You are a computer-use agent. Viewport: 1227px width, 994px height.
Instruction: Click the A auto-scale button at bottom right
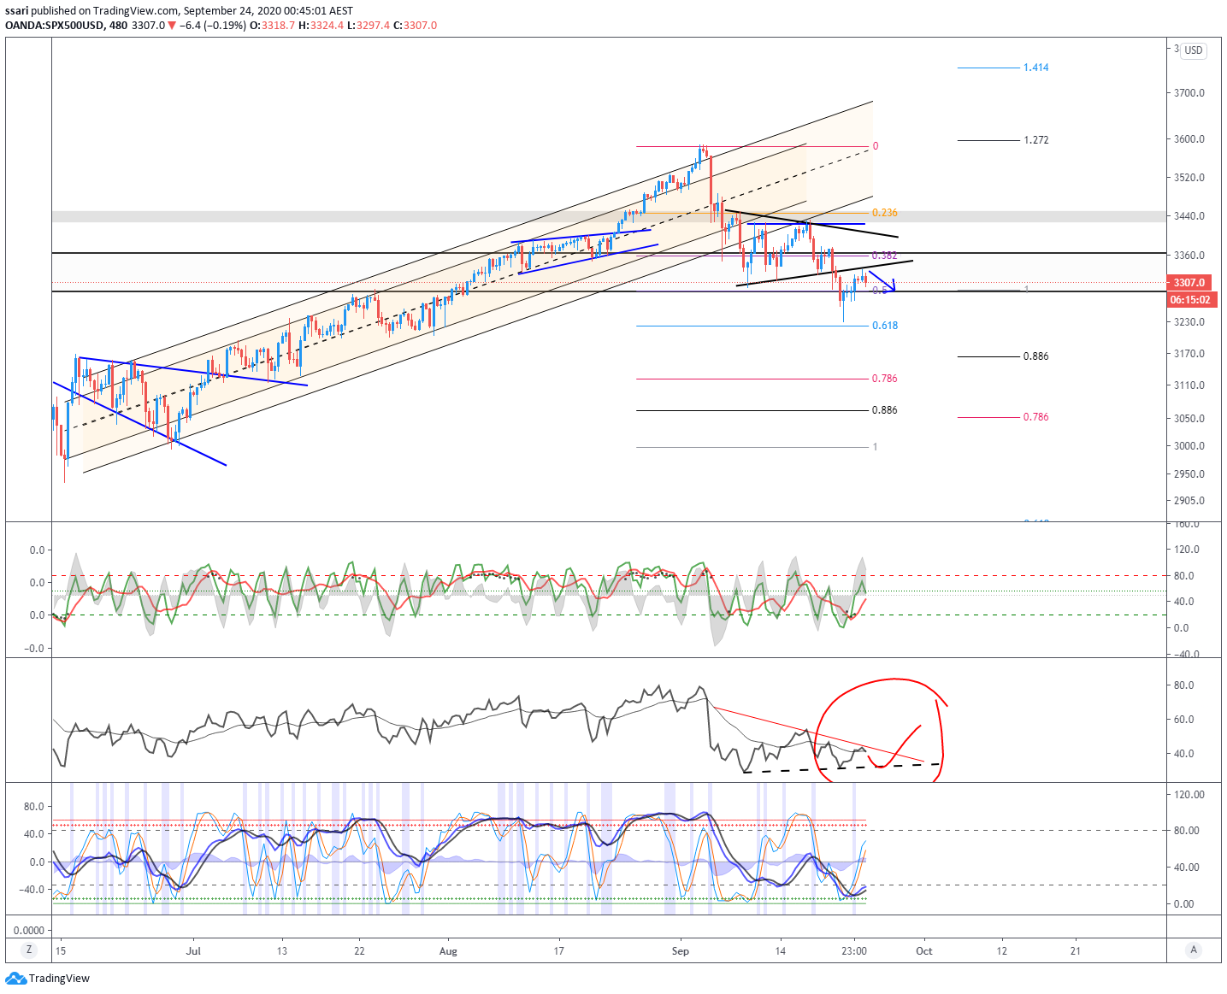(x=1194, y=950)
